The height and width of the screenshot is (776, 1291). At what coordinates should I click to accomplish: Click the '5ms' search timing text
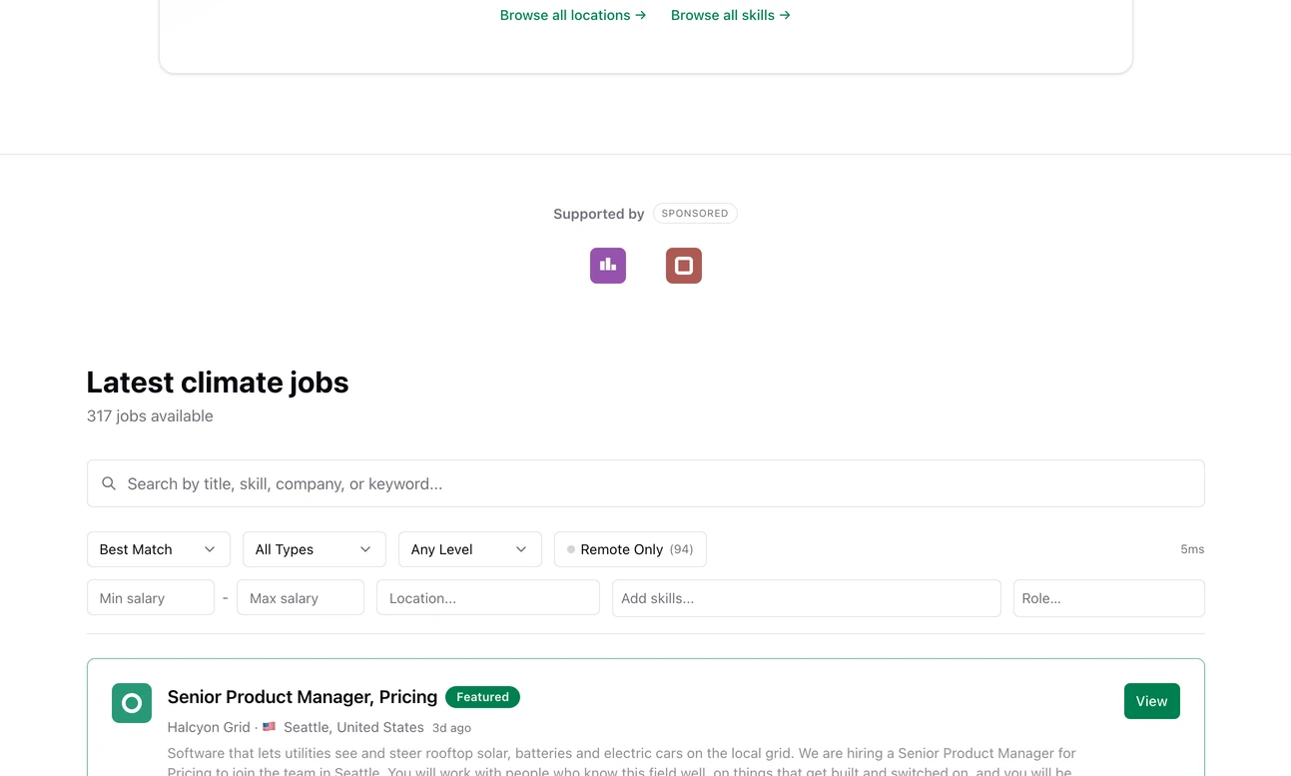coord(1192,549)
